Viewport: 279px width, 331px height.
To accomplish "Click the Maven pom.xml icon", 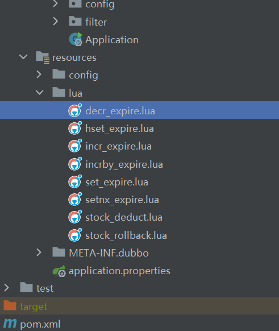I will 10,323.
